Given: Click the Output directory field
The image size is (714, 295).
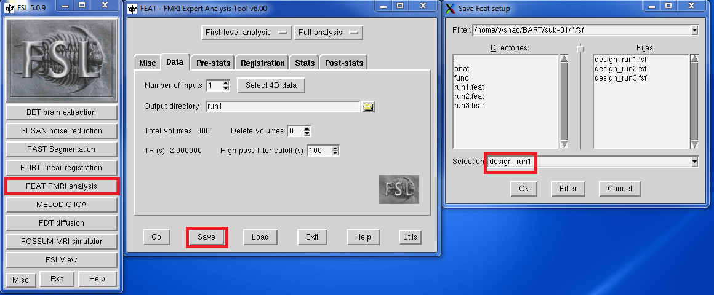Looking at the screenshot, I should coord(283,106).
